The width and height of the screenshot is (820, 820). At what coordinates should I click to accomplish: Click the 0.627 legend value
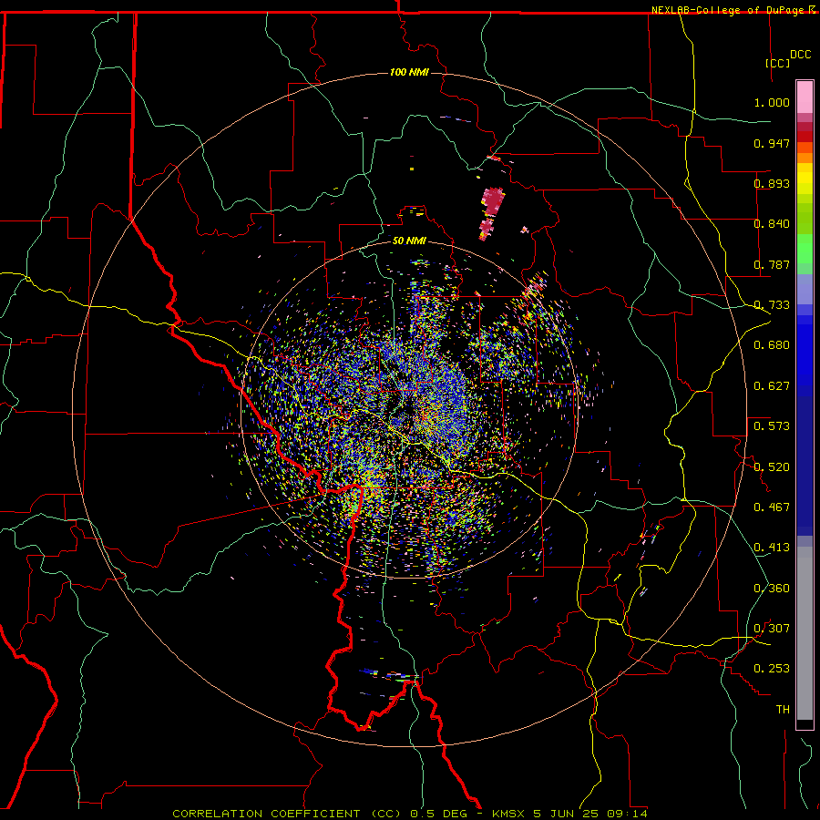(772, 386)
